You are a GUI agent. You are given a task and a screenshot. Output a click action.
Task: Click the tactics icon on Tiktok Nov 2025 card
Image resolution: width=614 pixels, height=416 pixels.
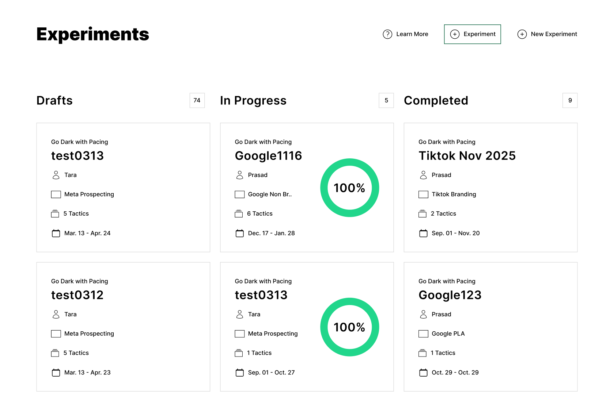423,213
